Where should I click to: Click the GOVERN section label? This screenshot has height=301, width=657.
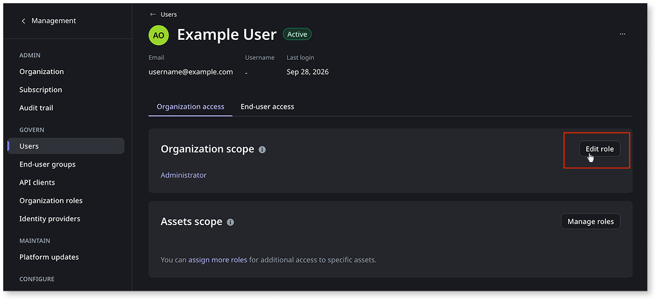pos(32,130)
